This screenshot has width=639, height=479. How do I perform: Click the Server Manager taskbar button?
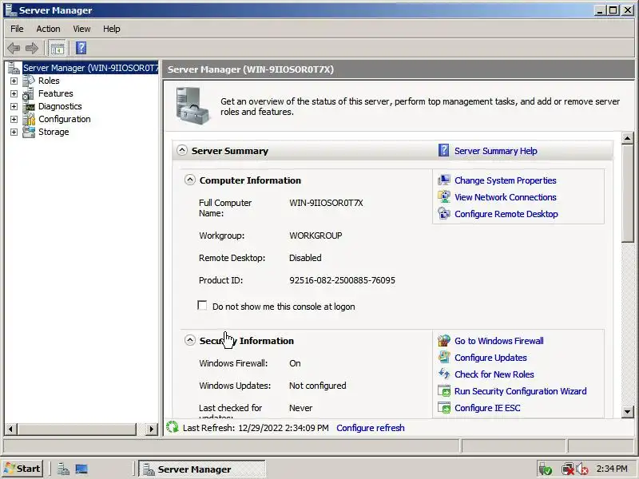pyautogui.click(x=202, y=469)
